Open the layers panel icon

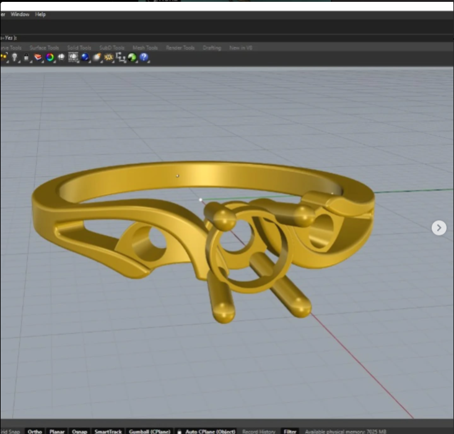pos(38,57)
